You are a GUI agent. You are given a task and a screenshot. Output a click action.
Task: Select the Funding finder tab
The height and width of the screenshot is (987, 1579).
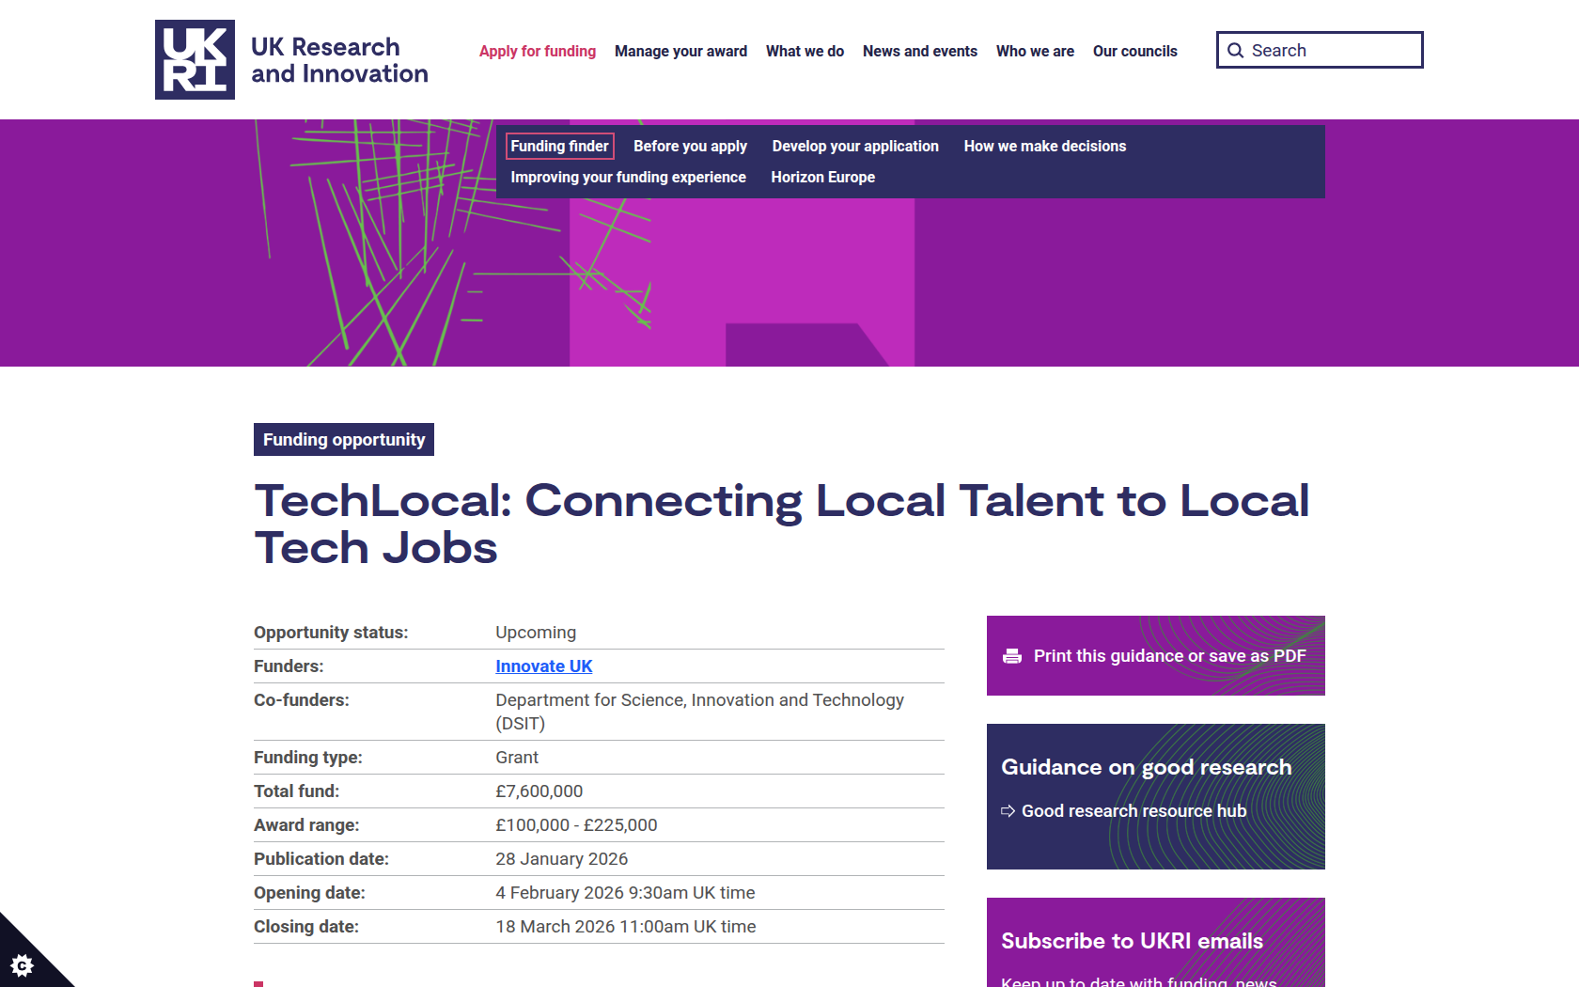(x=559, y=146)
